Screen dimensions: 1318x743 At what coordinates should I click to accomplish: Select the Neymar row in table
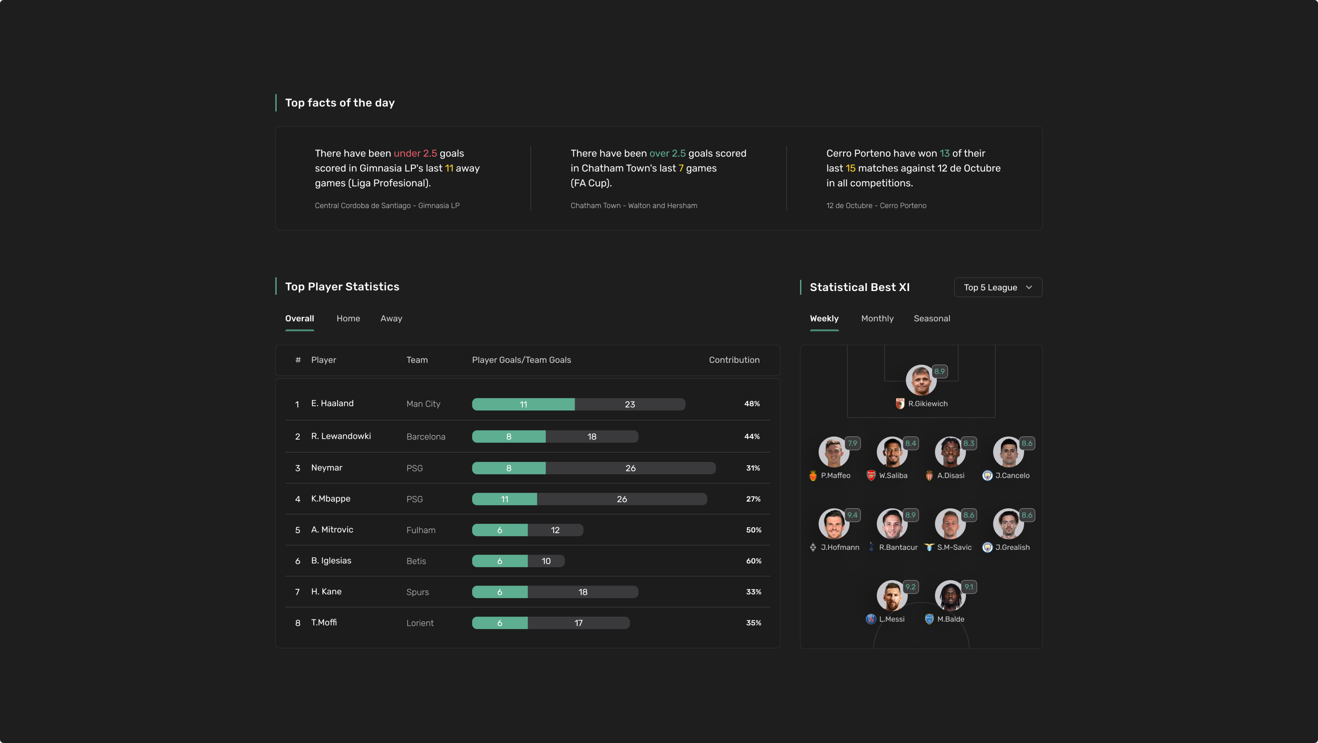click(527, 468)
